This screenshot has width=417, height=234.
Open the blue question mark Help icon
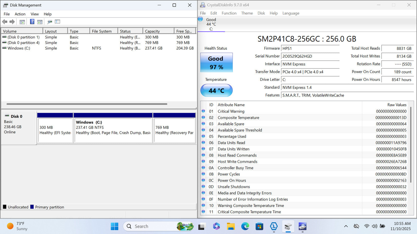[x=32, y=22]
